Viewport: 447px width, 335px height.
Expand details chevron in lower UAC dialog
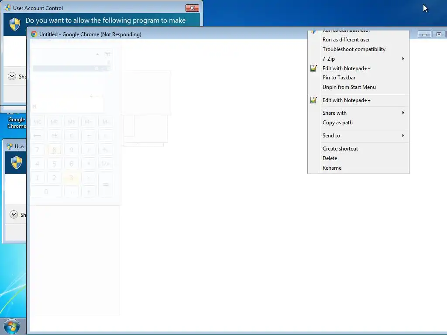pyautogui.click(x=14, y=215)
